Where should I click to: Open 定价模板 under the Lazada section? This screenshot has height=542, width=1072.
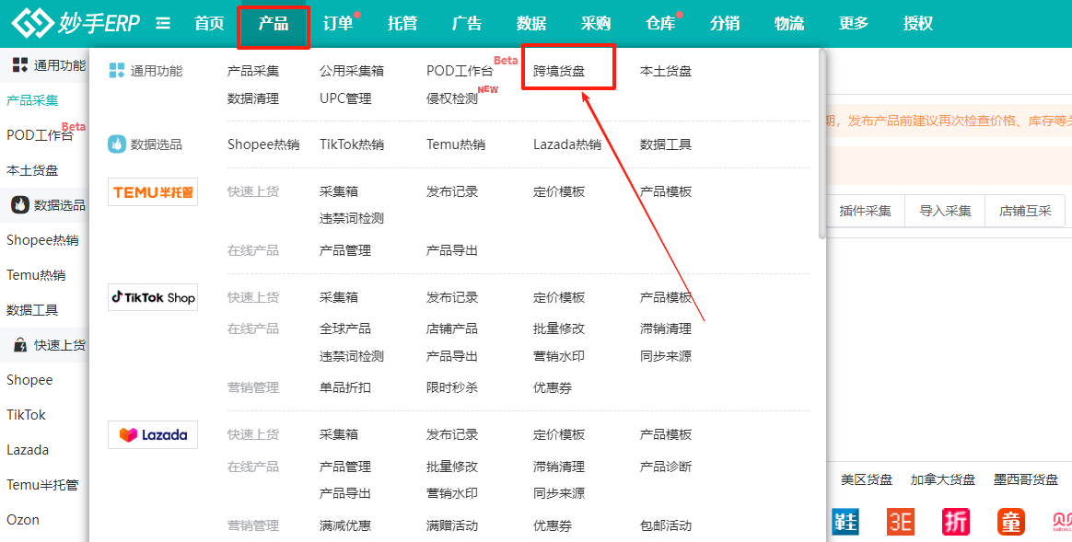(559, 434)
